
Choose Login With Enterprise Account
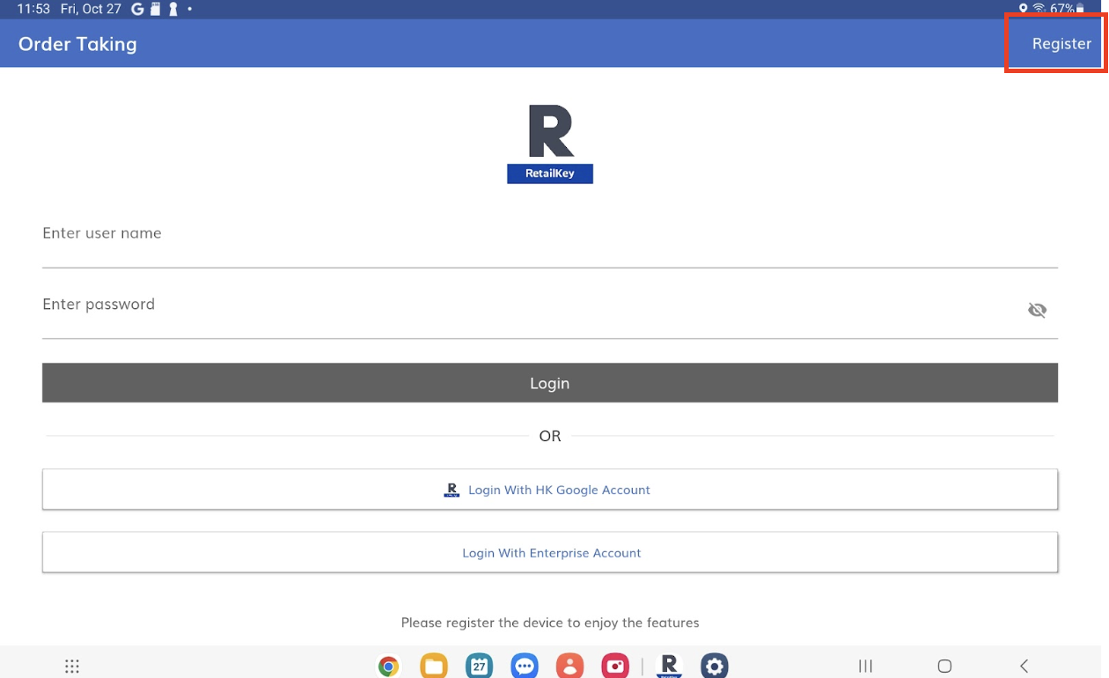pos(549,552)
